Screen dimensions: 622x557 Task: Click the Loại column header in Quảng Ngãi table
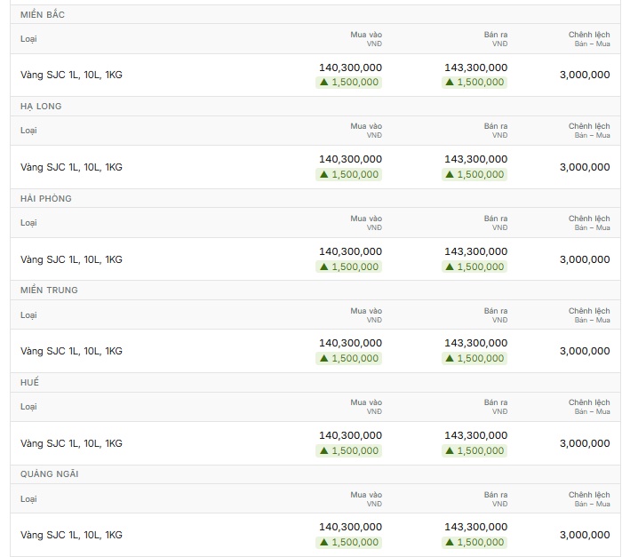(x=28, y=498)
